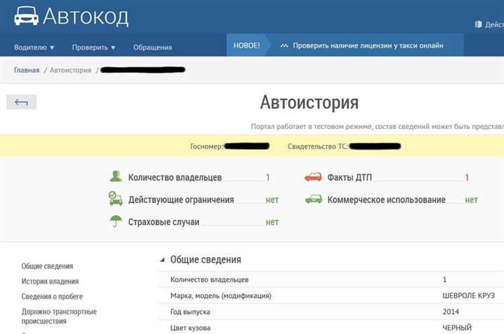Click the Действующие ограничения label
The width and height of the screenshot is (504, 334).
[181, 200]
